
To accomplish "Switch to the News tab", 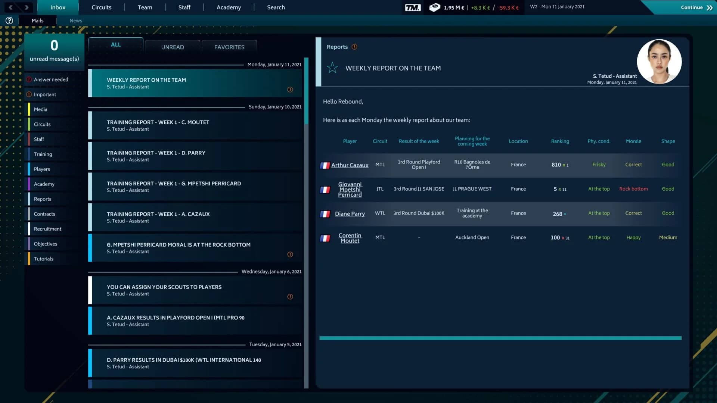I will pos(76,21).
